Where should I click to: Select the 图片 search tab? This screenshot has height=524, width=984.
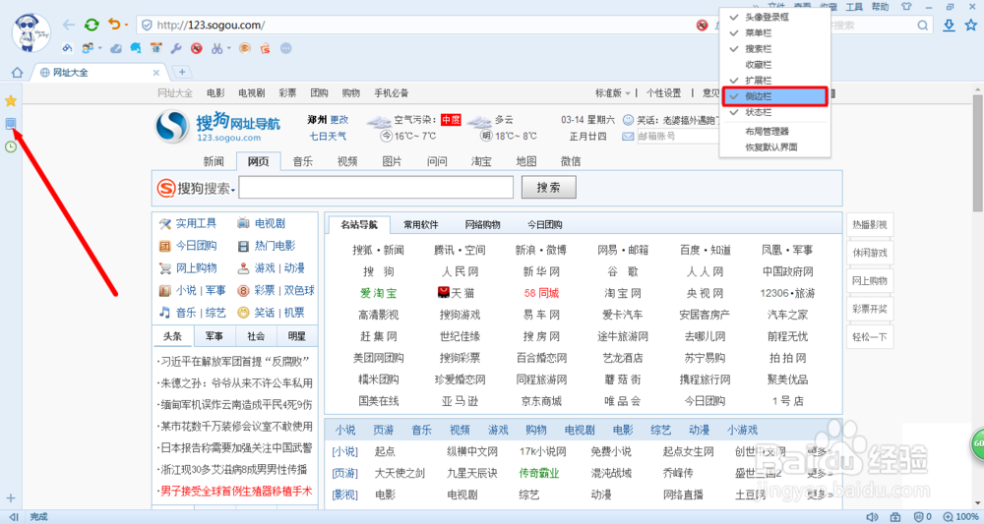(x=392, y=161)
